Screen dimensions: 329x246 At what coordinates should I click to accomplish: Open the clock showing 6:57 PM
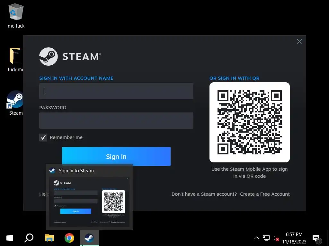[x=294, y=238]
